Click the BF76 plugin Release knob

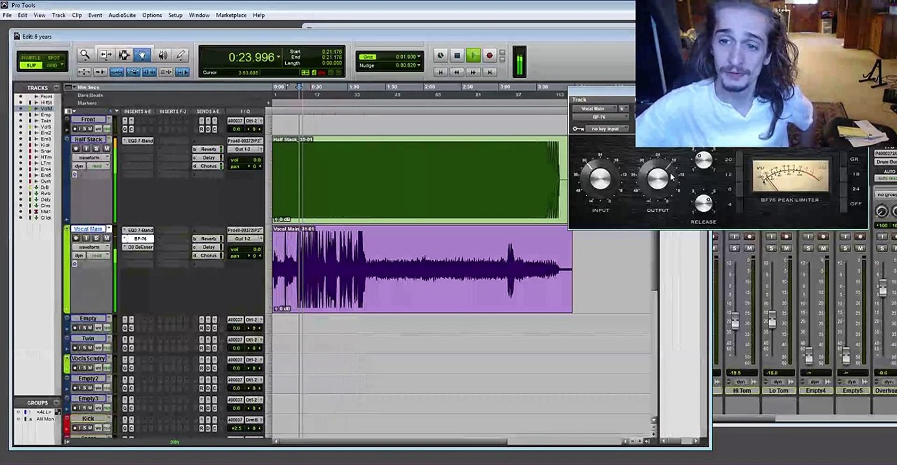(704, 203)
